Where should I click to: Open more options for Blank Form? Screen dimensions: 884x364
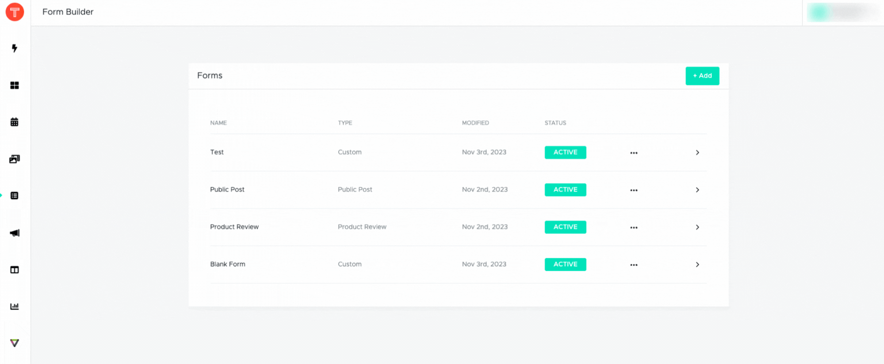[x=634, y=265]
